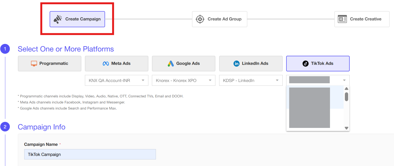This screenshot has height=166, width=394.
Task: Open the KDSP - LinkedIn account dropdown
Action: click(251, 80)
